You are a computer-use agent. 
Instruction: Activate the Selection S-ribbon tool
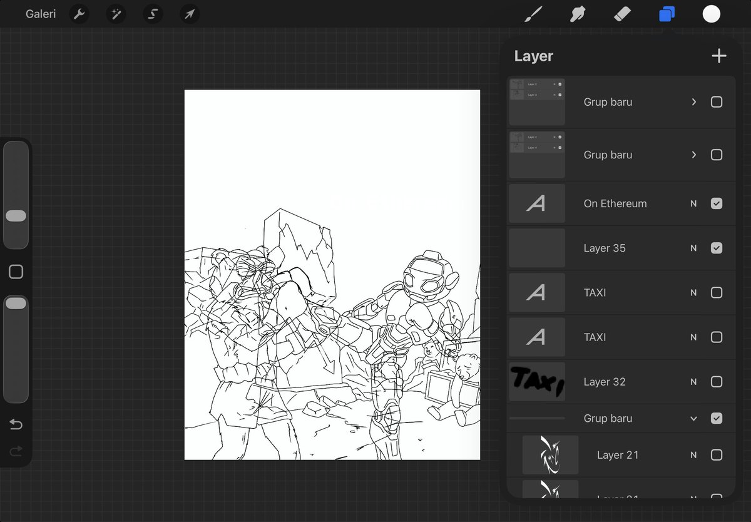pos(152,14)
